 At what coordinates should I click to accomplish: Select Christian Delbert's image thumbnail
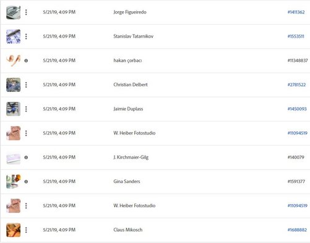point(14,84)
